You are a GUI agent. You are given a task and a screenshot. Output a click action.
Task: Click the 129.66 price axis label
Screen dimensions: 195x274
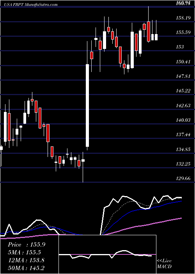click(183, 178)
